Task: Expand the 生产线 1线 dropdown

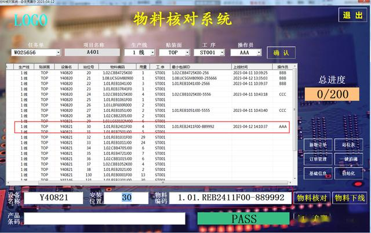Action: click(152, 53)
